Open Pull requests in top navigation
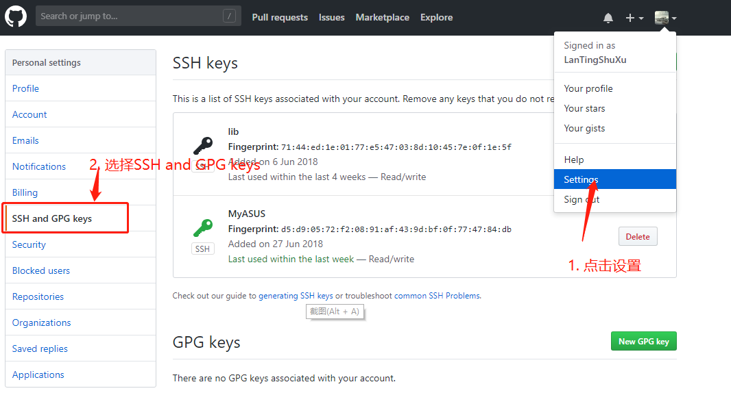731x393 pixels. point(280,17)
